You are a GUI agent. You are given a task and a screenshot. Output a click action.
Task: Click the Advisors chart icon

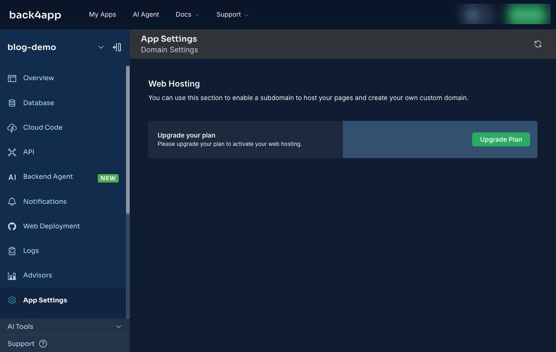click(x=12, y=276)
